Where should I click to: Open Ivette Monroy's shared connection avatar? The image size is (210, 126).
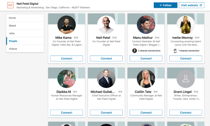(175, 51)
